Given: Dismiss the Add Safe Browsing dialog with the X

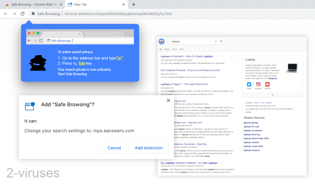Looking at the screenshot, I should (x=168, y=100).
